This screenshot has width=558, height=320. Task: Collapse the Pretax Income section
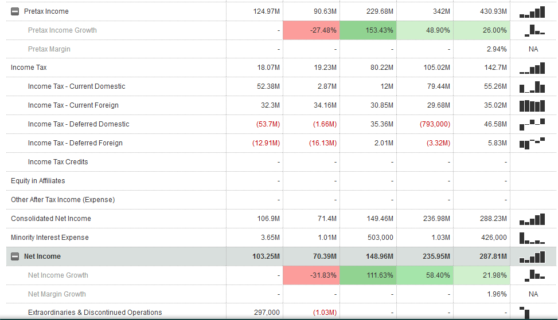[15, 11]
